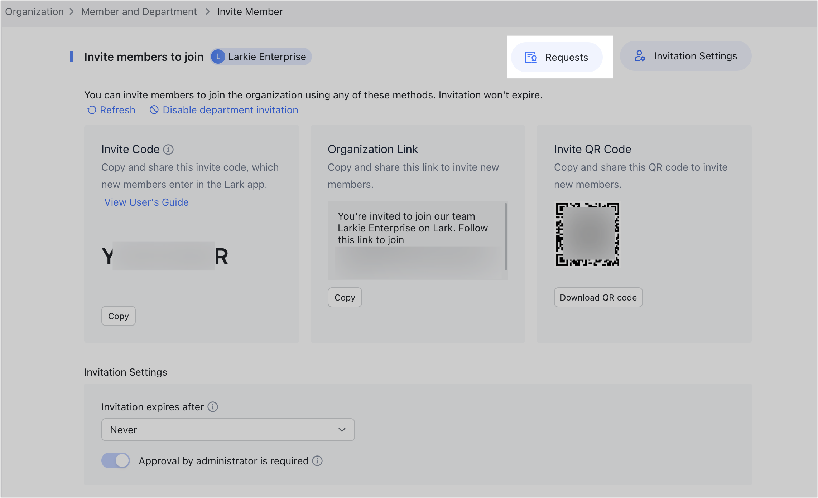818x498 pixels.
Task: Click the Invite QR Code heading
Action: (593, 149)
